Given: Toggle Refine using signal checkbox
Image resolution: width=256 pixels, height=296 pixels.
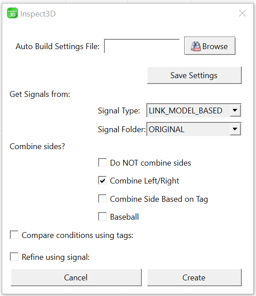Looking at the screenshot, I should point(14,257).
